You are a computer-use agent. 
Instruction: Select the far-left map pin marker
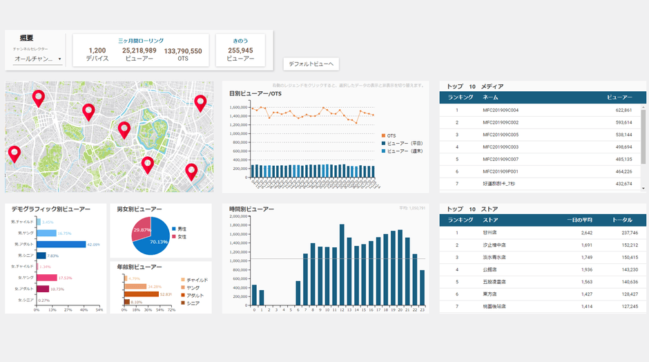click(14, 153)
